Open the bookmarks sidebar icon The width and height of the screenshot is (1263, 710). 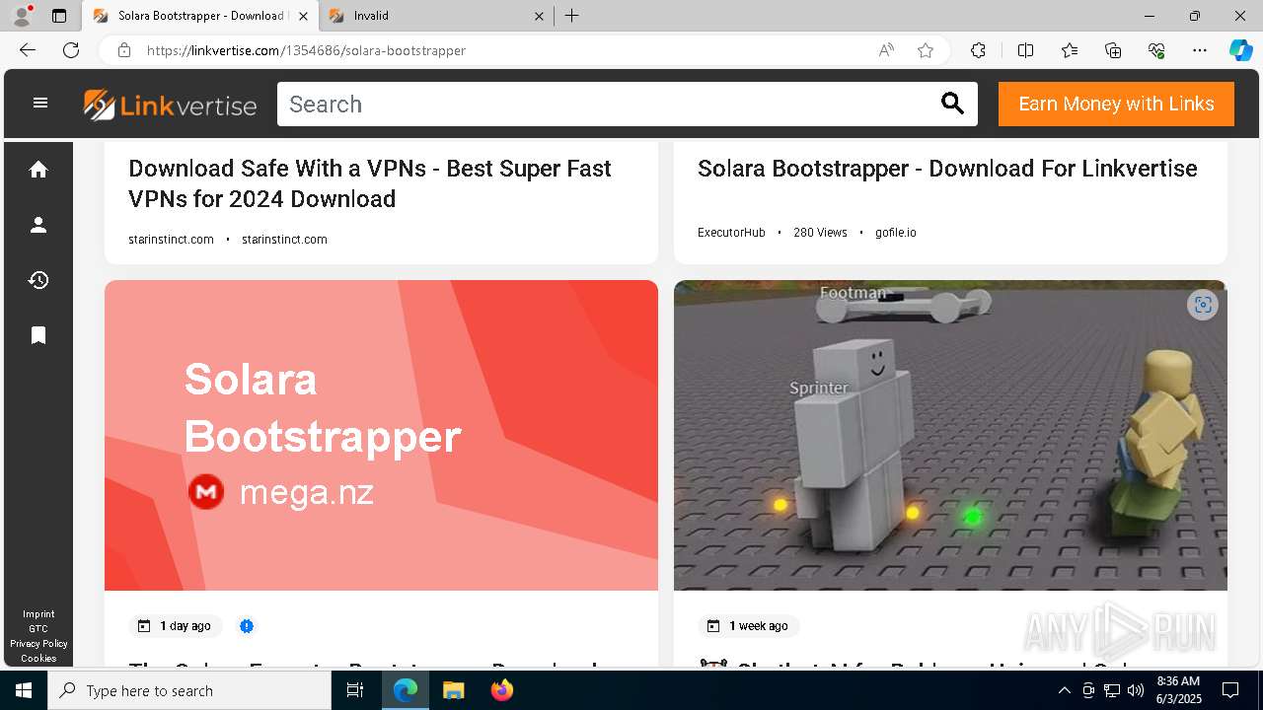pyautogui.click(x=38, y=335)
